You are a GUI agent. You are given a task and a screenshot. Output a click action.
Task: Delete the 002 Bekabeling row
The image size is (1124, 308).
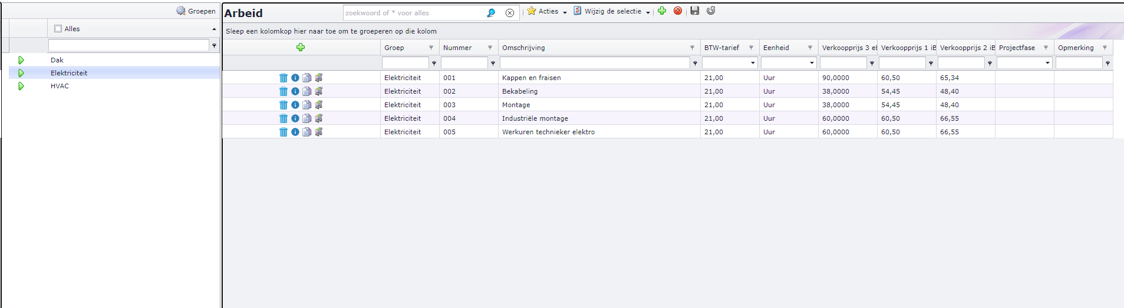click(x=284, y=91)
